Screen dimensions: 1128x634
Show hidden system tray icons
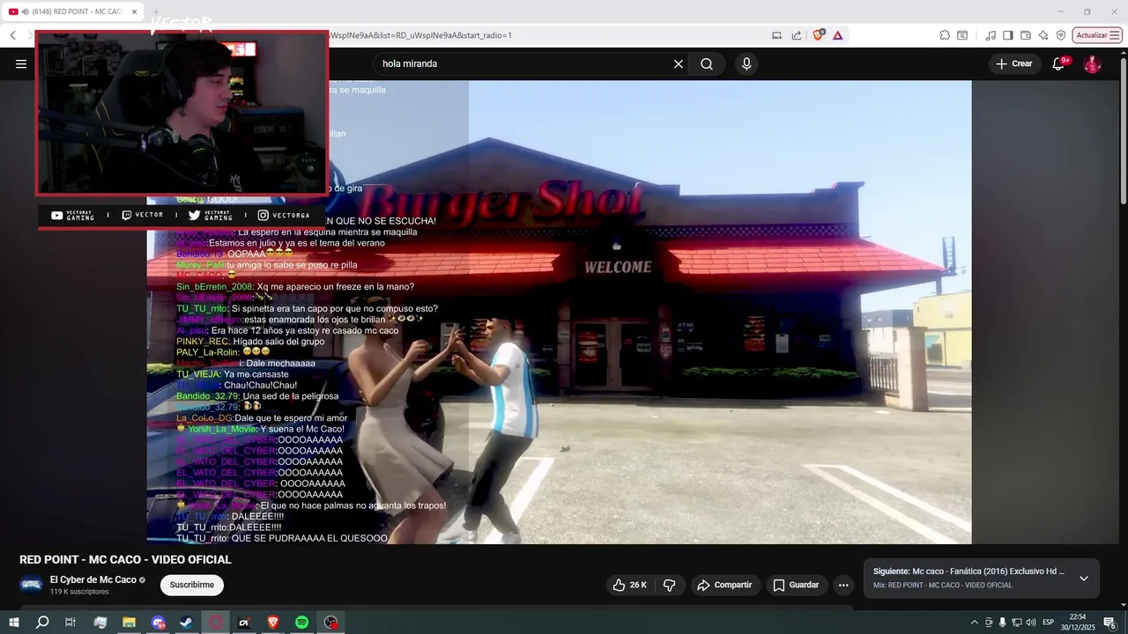974,623
